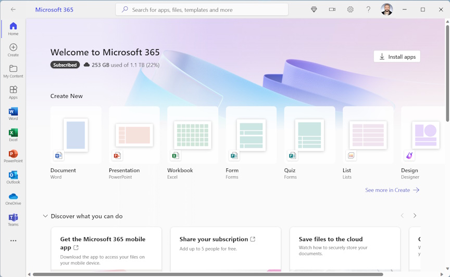The height and width of the screenshot is (277, 450).
Task: Click the vertical scrollbar thumb
Action: click(447, 73)
